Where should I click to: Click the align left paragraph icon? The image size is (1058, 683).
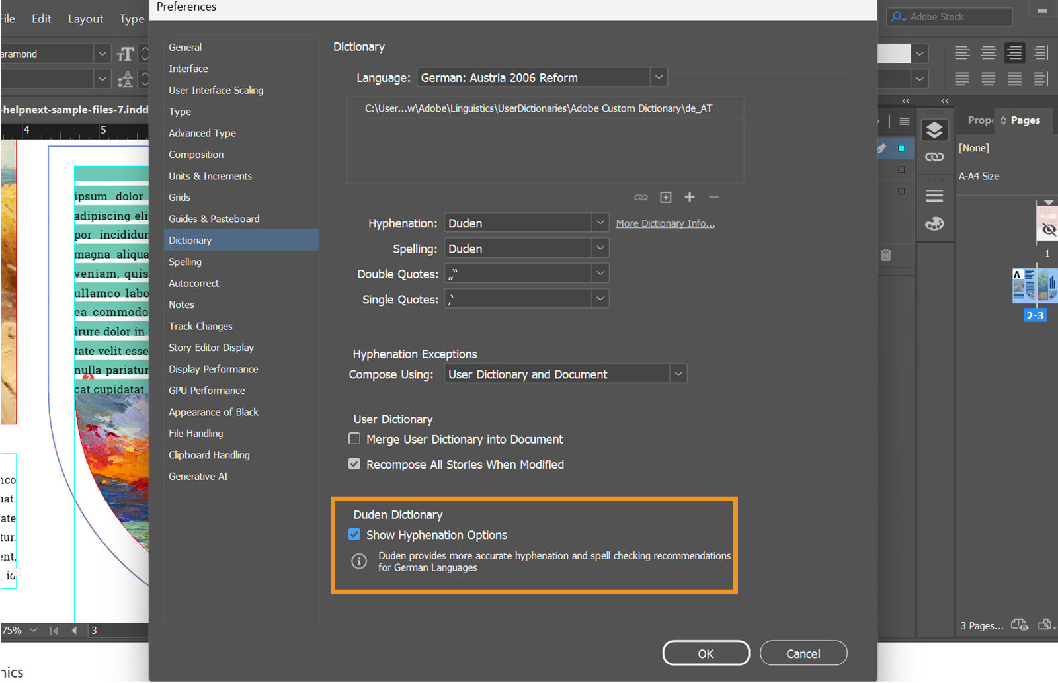962,53
